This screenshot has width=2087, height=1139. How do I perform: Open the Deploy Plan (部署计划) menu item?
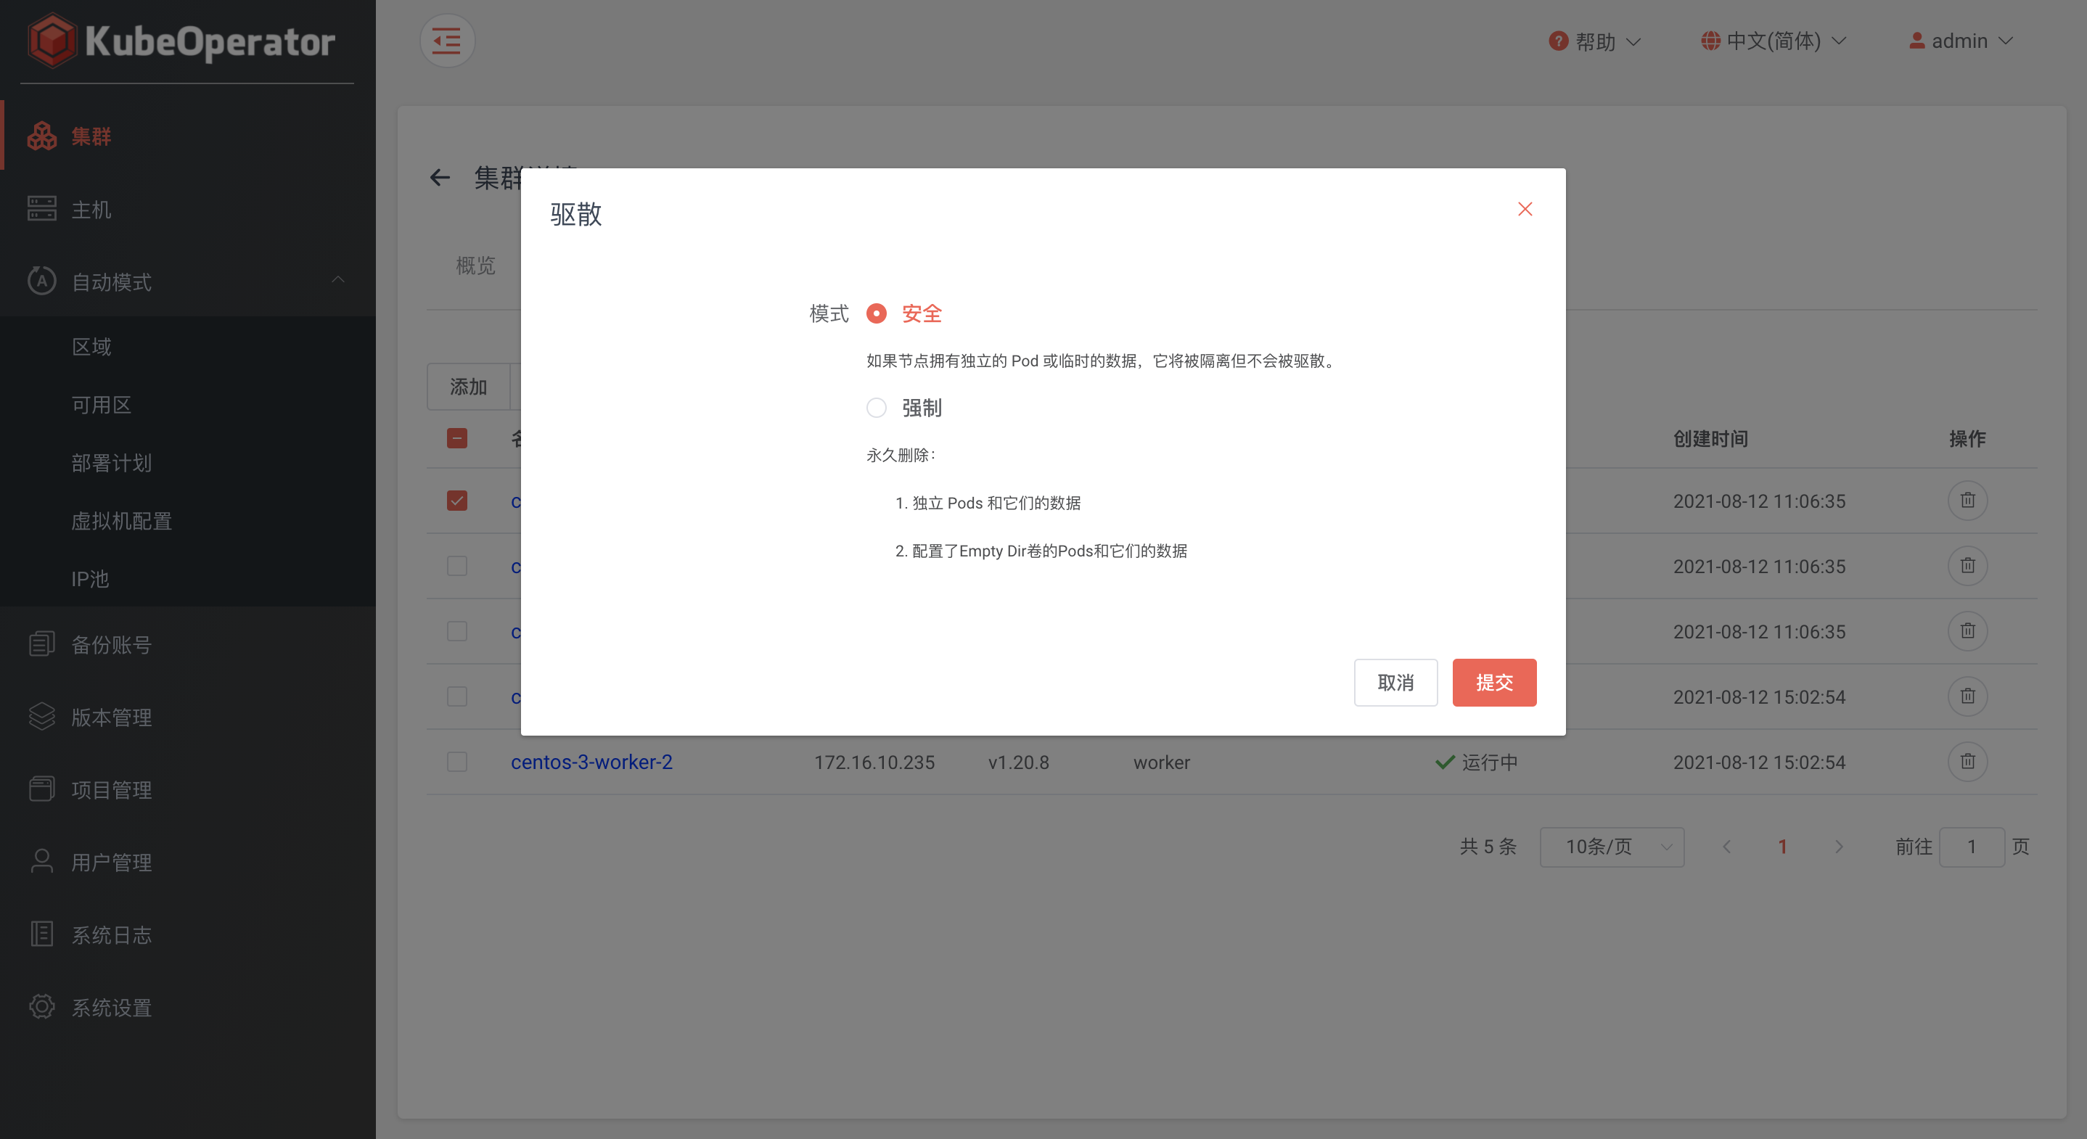click(x=111, y=463)
